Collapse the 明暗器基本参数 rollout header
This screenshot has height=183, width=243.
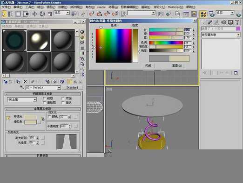pos(42,94)
